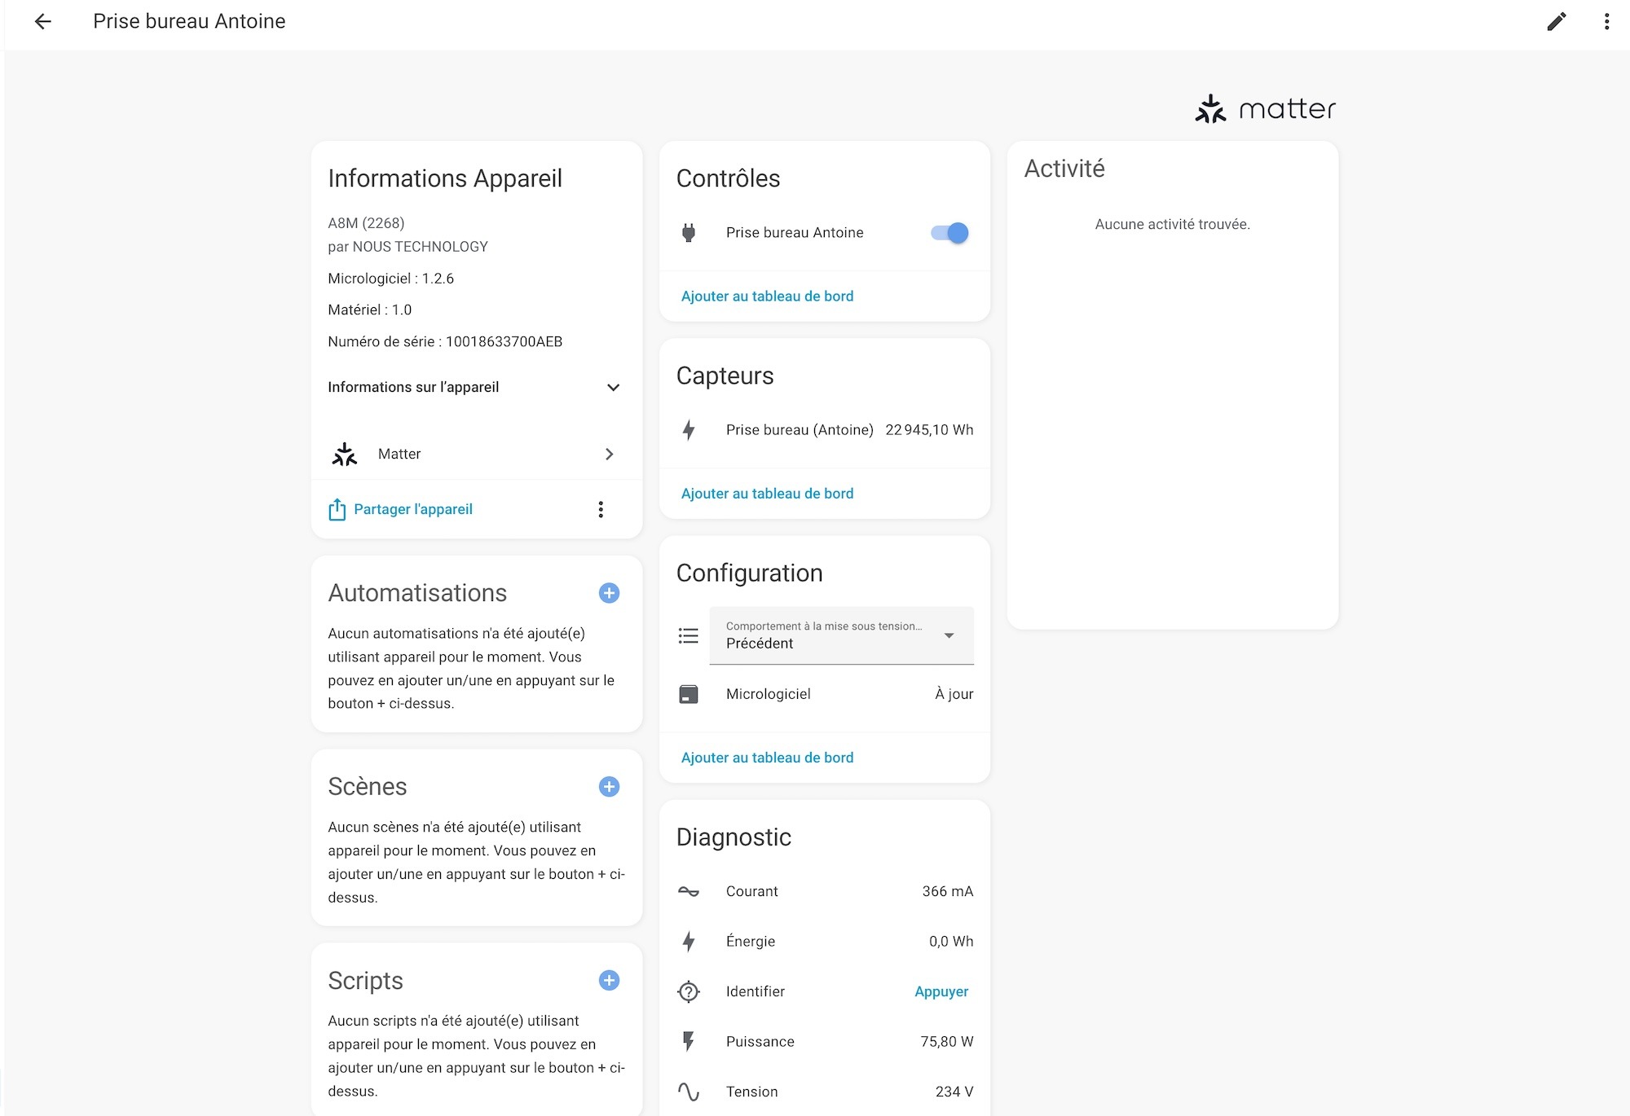
Task: Open Prise bureau (Antoine) energy sensor
Action: tap(825, 430)
